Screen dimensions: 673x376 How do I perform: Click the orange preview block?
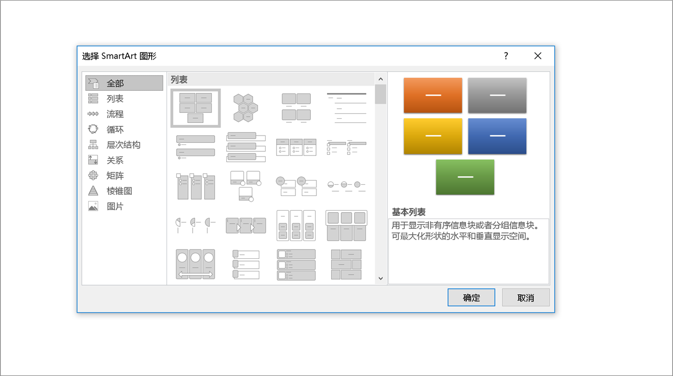tap(433, 96)
